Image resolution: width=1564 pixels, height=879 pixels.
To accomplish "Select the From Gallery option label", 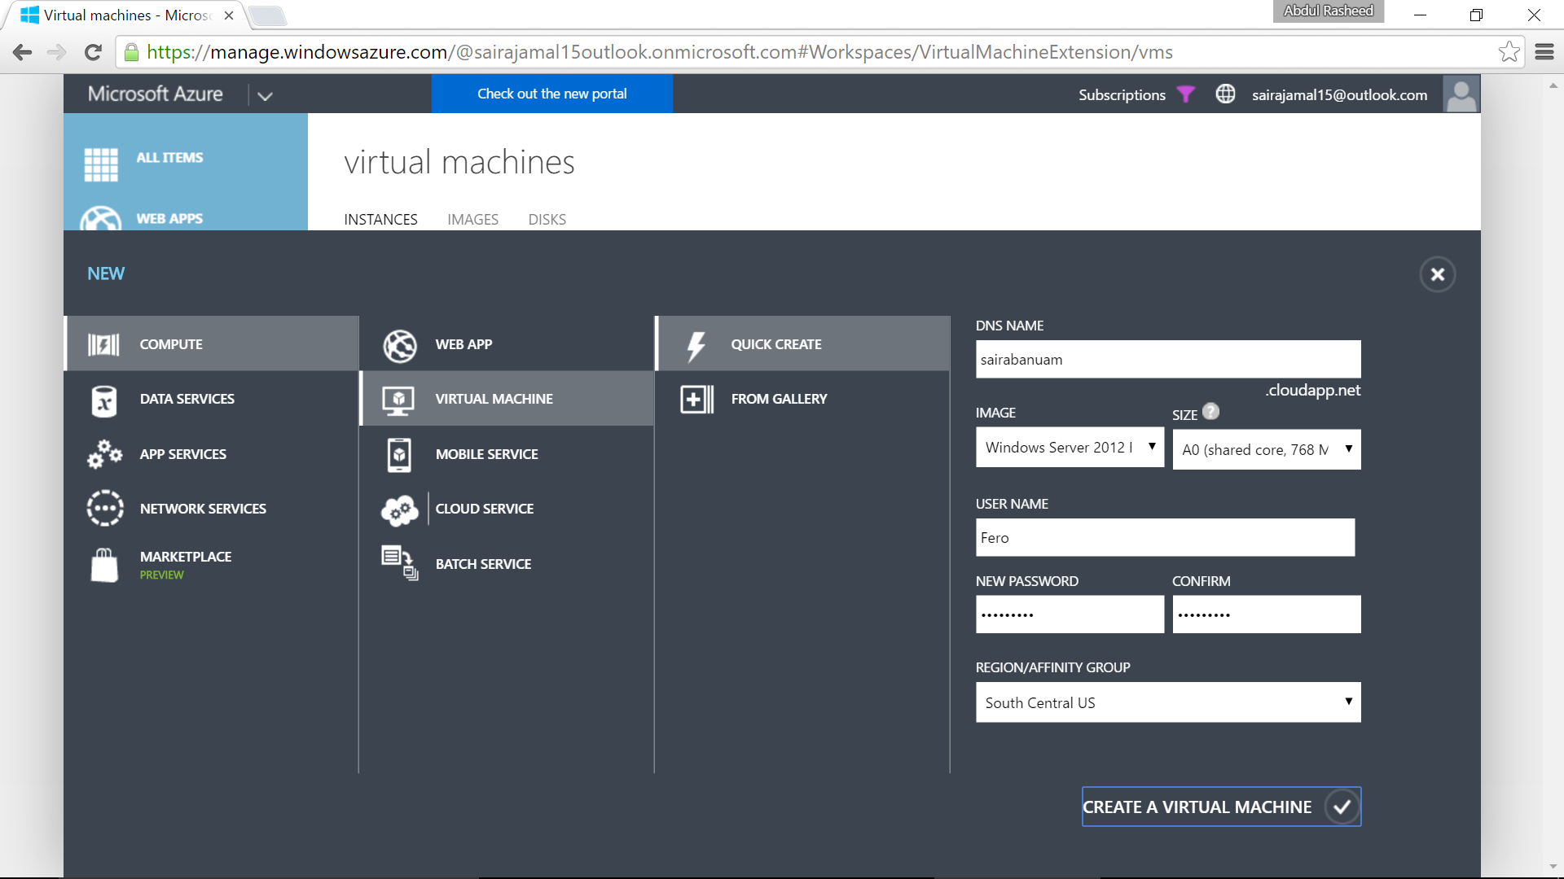I will 779,399.
